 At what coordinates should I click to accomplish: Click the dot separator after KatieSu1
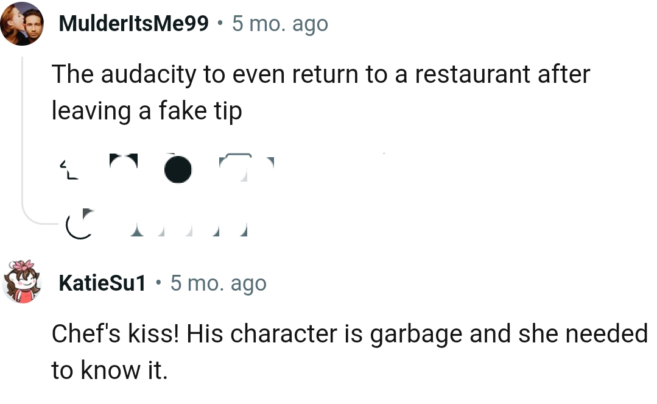(x=158, y=283)
